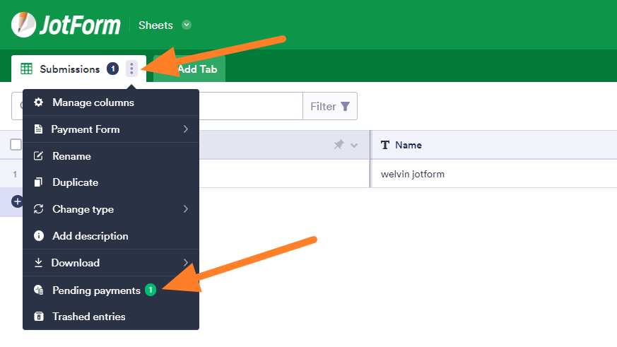Click the Name column header
The height and width of the screenshot is (347, 617).
click(408, 145)
